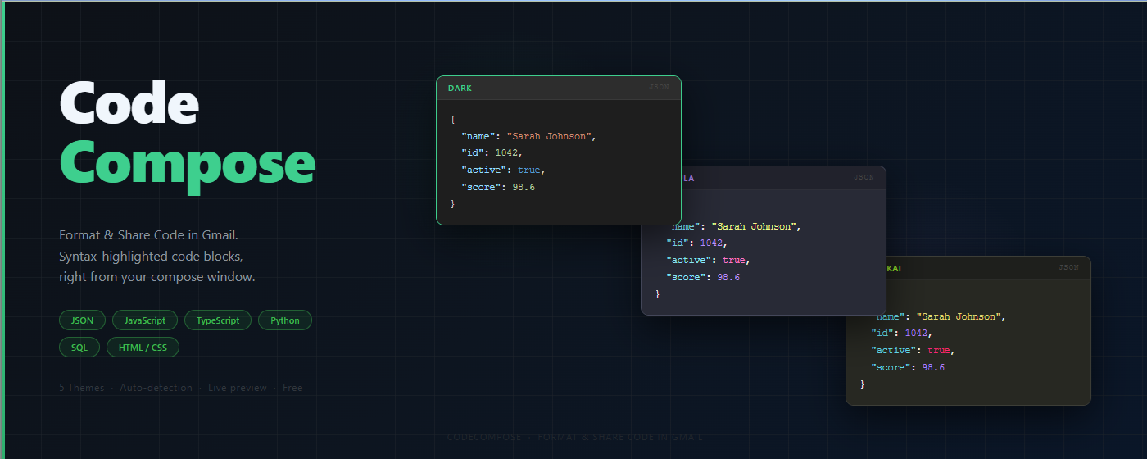Select the Monokai theme card title

click(x=894, y=268)
